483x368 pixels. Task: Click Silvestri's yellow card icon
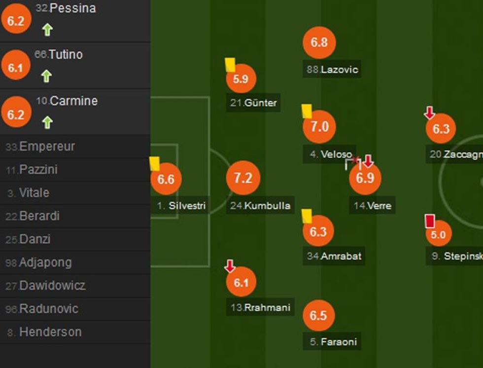click(x=154, y=163)
